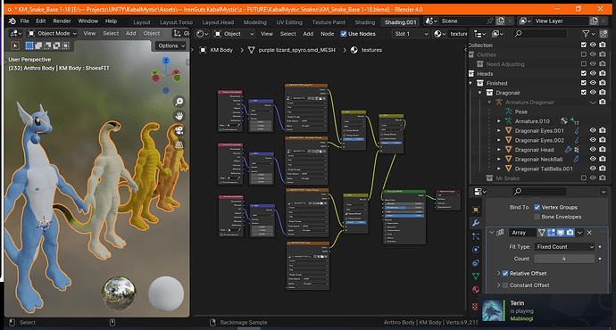Screen dimensions: 616x330
Task: Open the Physics properties tab icon
Action: tap(476, 250)
